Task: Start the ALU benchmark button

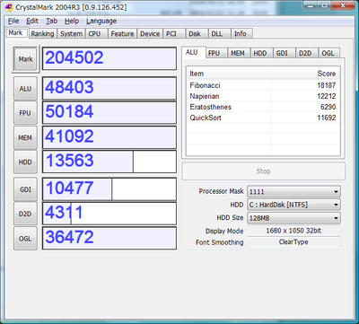Action: pyautogui.click(x=25, y=89)
